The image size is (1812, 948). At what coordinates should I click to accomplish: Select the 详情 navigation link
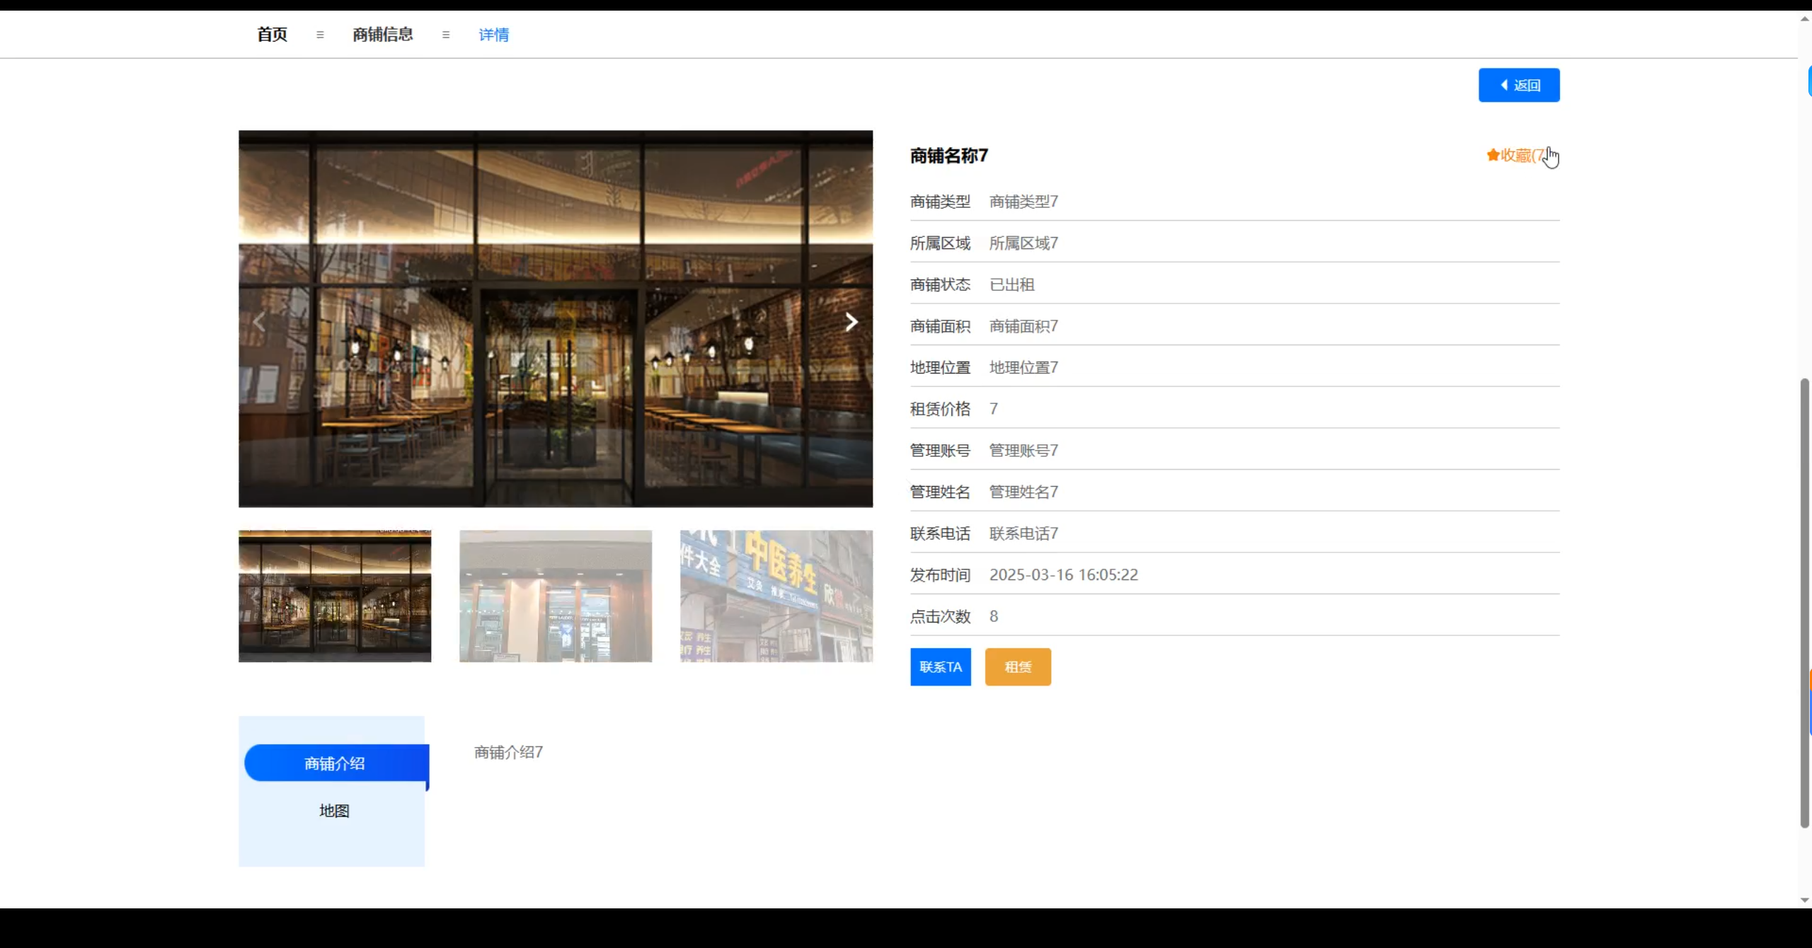[493, 34]
